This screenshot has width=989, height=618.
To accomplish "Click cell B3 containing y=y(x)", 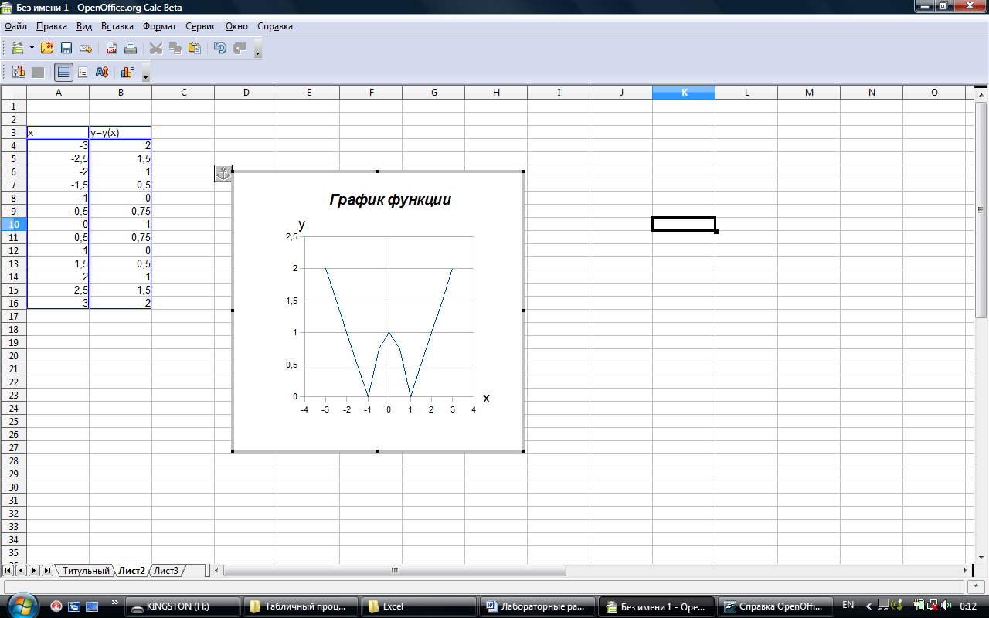I will 121,132.
